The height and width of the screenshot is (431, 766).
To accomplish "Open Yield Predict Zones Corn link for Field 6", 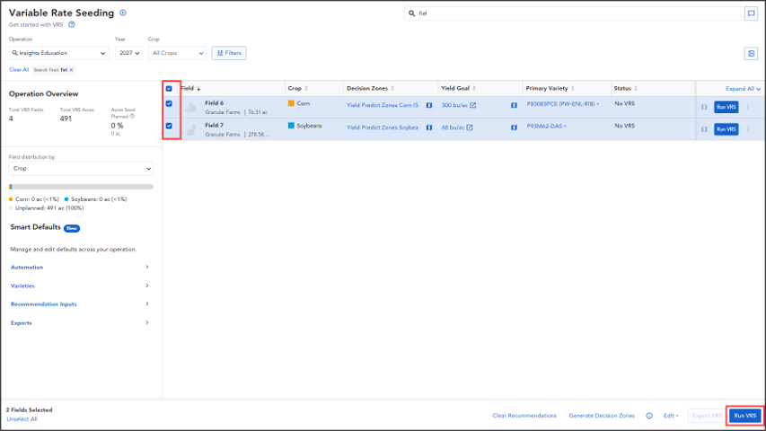I will [x=383, y=105].
